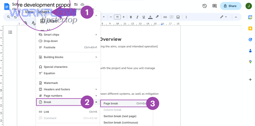
Task: Collapse the menus with the chevron up
Action: [236, 17]
